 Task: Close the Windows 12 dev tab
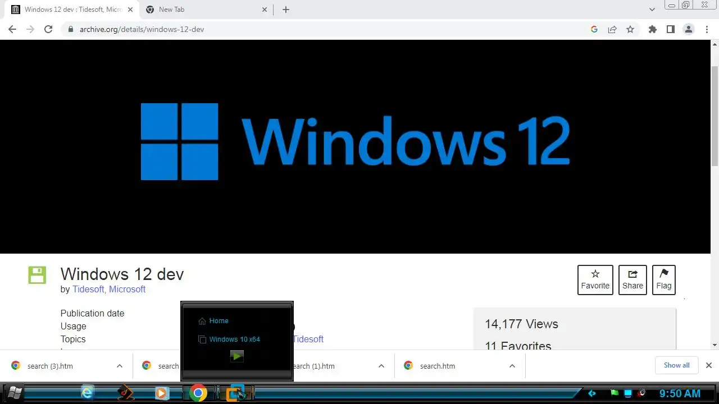point(130,10)
